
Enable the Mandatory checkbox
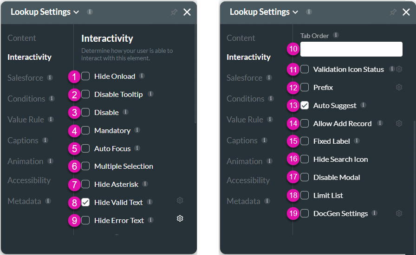(86, 131)
